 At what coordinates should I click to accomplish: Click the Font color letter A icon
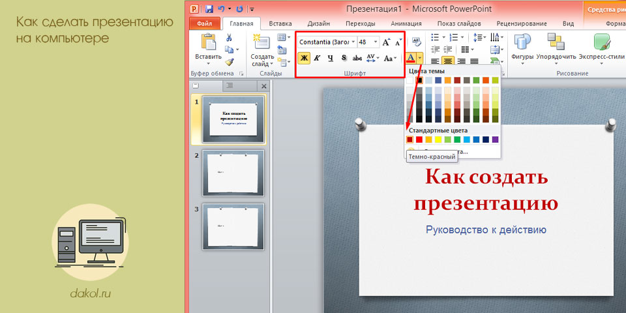[x=411, y=58]
